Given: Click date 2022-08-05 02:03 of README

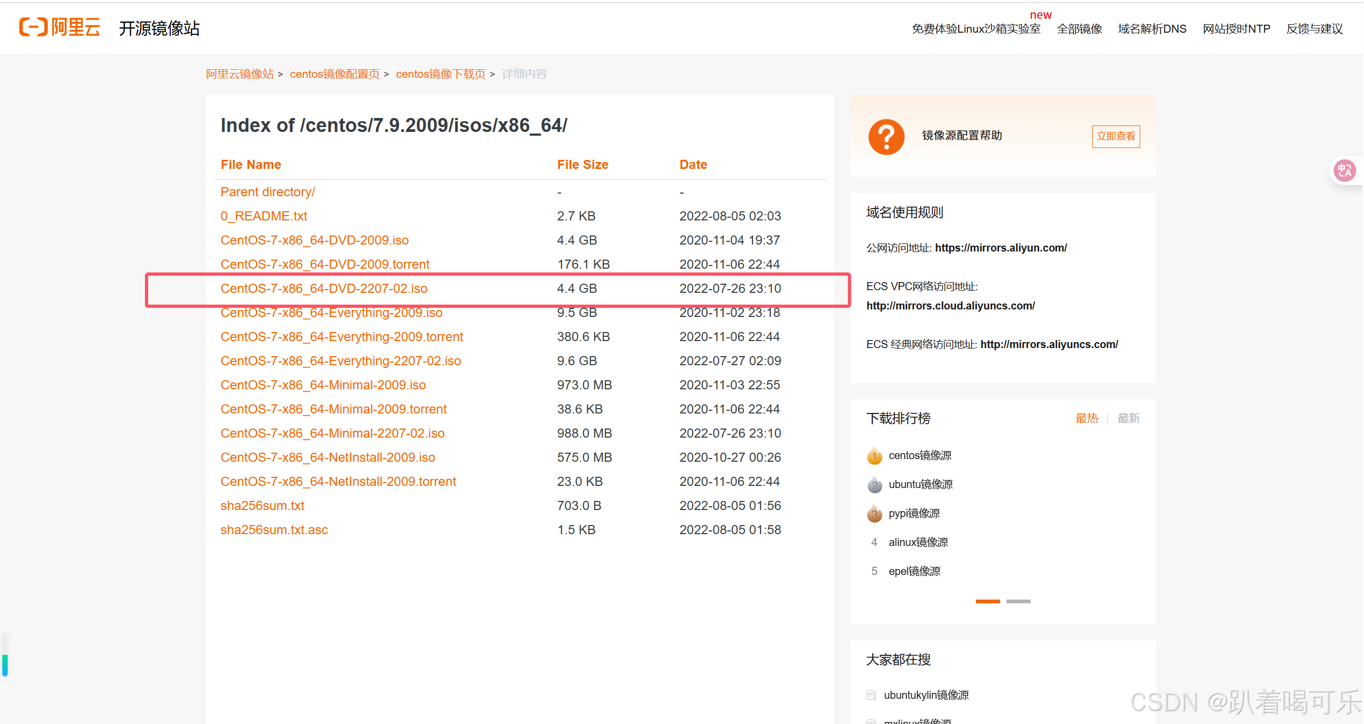Looking at the screenshot, I should click(730, 216).
